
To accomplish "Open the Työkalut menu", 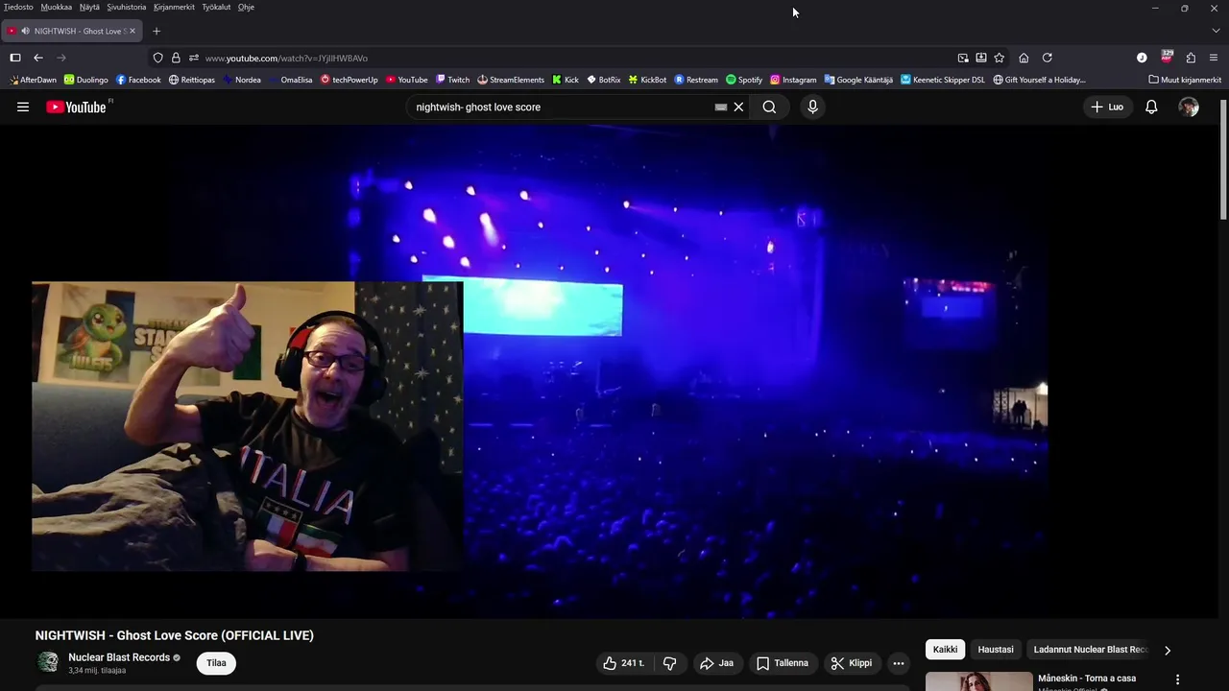I will click(216, 7).
